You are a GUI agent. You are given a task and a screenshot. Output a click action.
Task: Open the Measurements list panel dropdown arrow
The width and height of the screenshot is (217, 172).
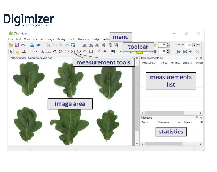tap(197, 58)
